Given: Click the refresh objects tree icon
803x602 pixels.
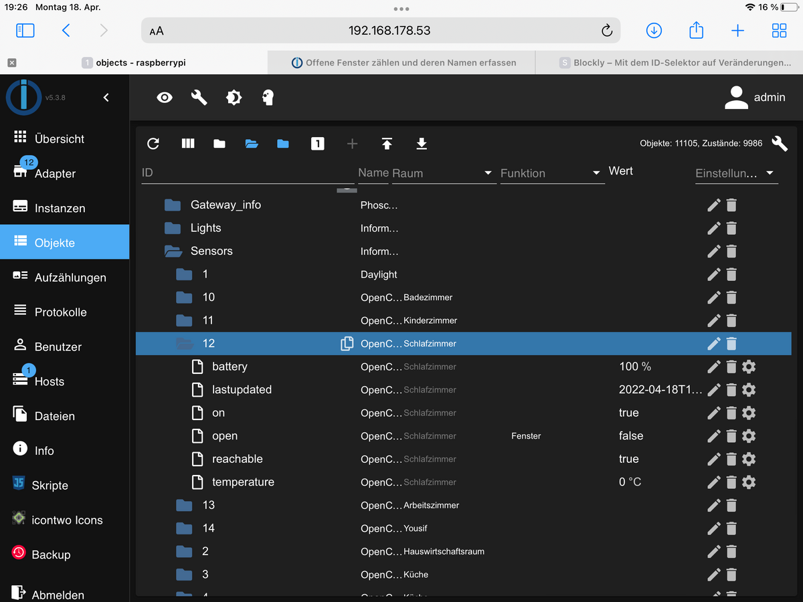Looking at the screenshot, I should (153, 143).
